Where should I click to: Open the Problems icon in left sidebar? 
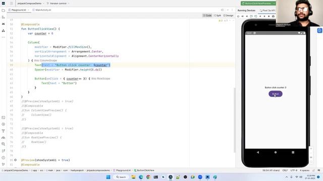coord(4,157)
